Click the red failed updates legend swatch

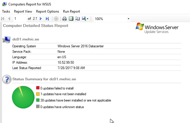click(38, 88)
